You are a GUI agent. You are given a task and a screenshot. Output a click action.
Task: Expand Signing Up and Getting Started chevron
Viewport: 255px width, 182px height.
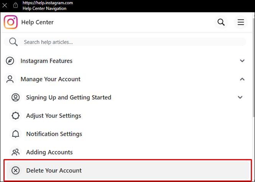pyautogui.click(x=240, y=97)
